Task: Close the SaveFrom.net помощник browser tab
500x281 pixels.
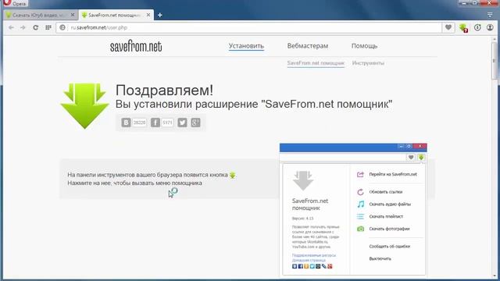Action: 148,15
